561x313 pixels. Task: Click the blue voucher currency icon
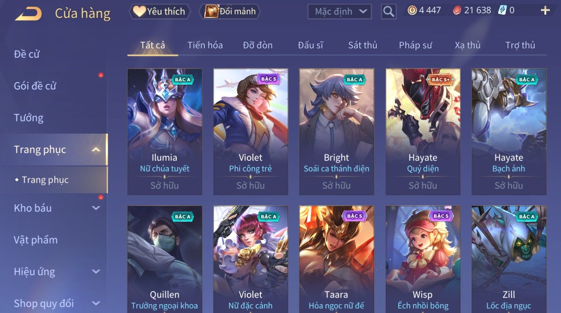point(502,10)
